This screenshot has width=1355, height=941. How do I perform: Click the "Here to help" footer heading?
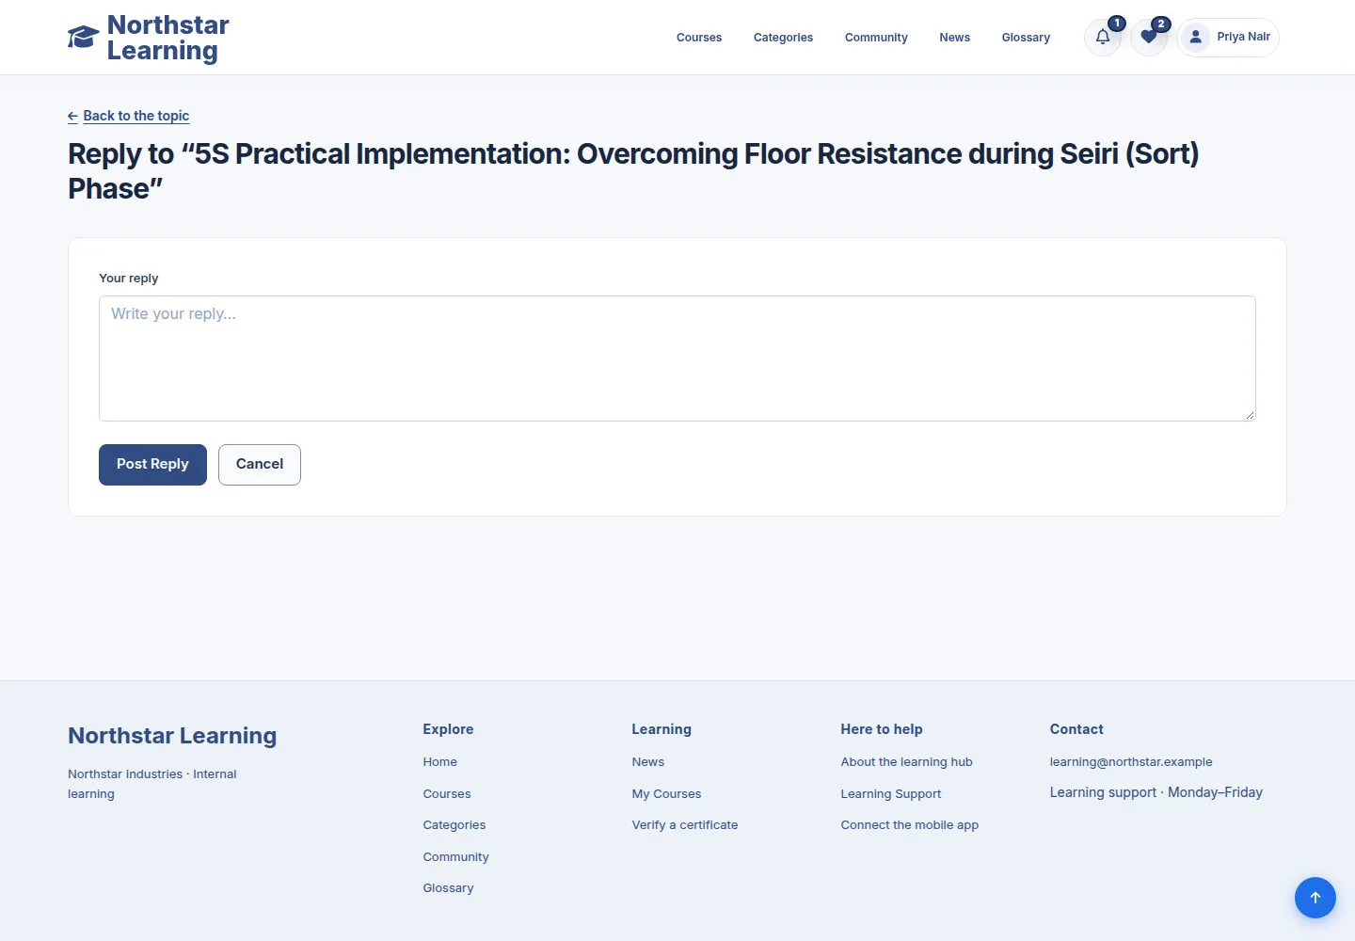pyautogui.click(x=882, y=729)
